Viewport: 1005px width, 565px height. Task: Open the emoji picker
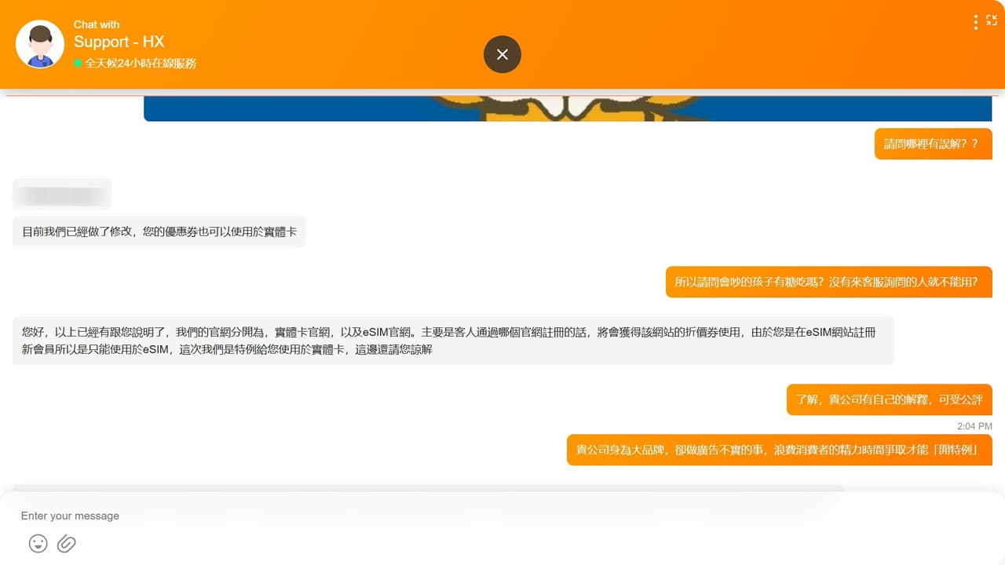pyautogui.click(x=38, y=543)
